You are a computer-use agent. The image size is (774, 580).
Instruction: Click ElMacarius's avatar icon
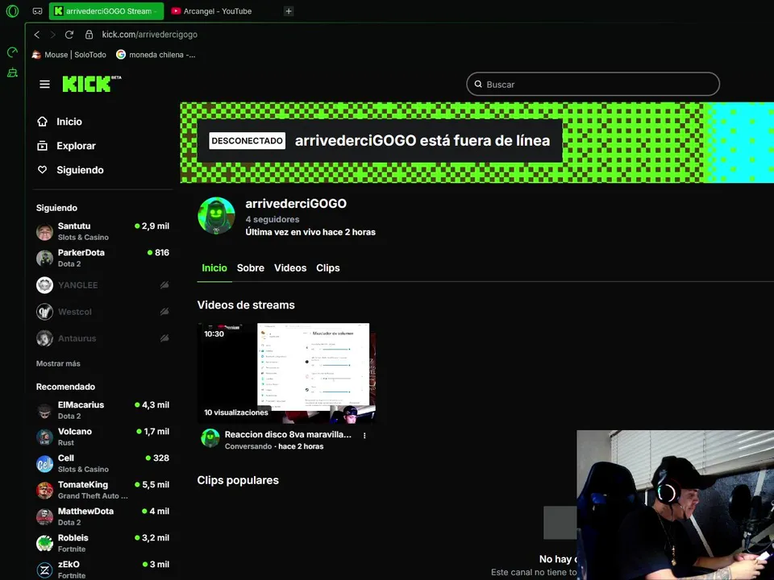click(x=44, y=411)
